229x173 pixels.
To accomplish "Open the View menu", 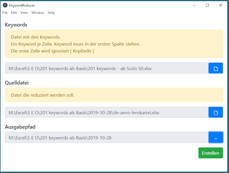I will point(24,13).
